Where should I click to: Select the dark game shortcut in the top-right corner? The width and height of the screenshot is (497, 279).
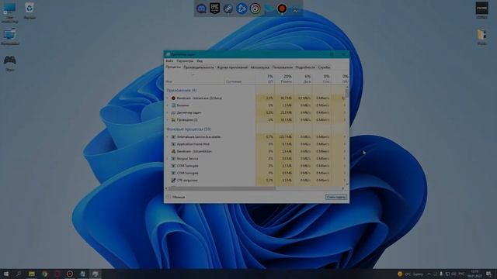click(481, 10)
